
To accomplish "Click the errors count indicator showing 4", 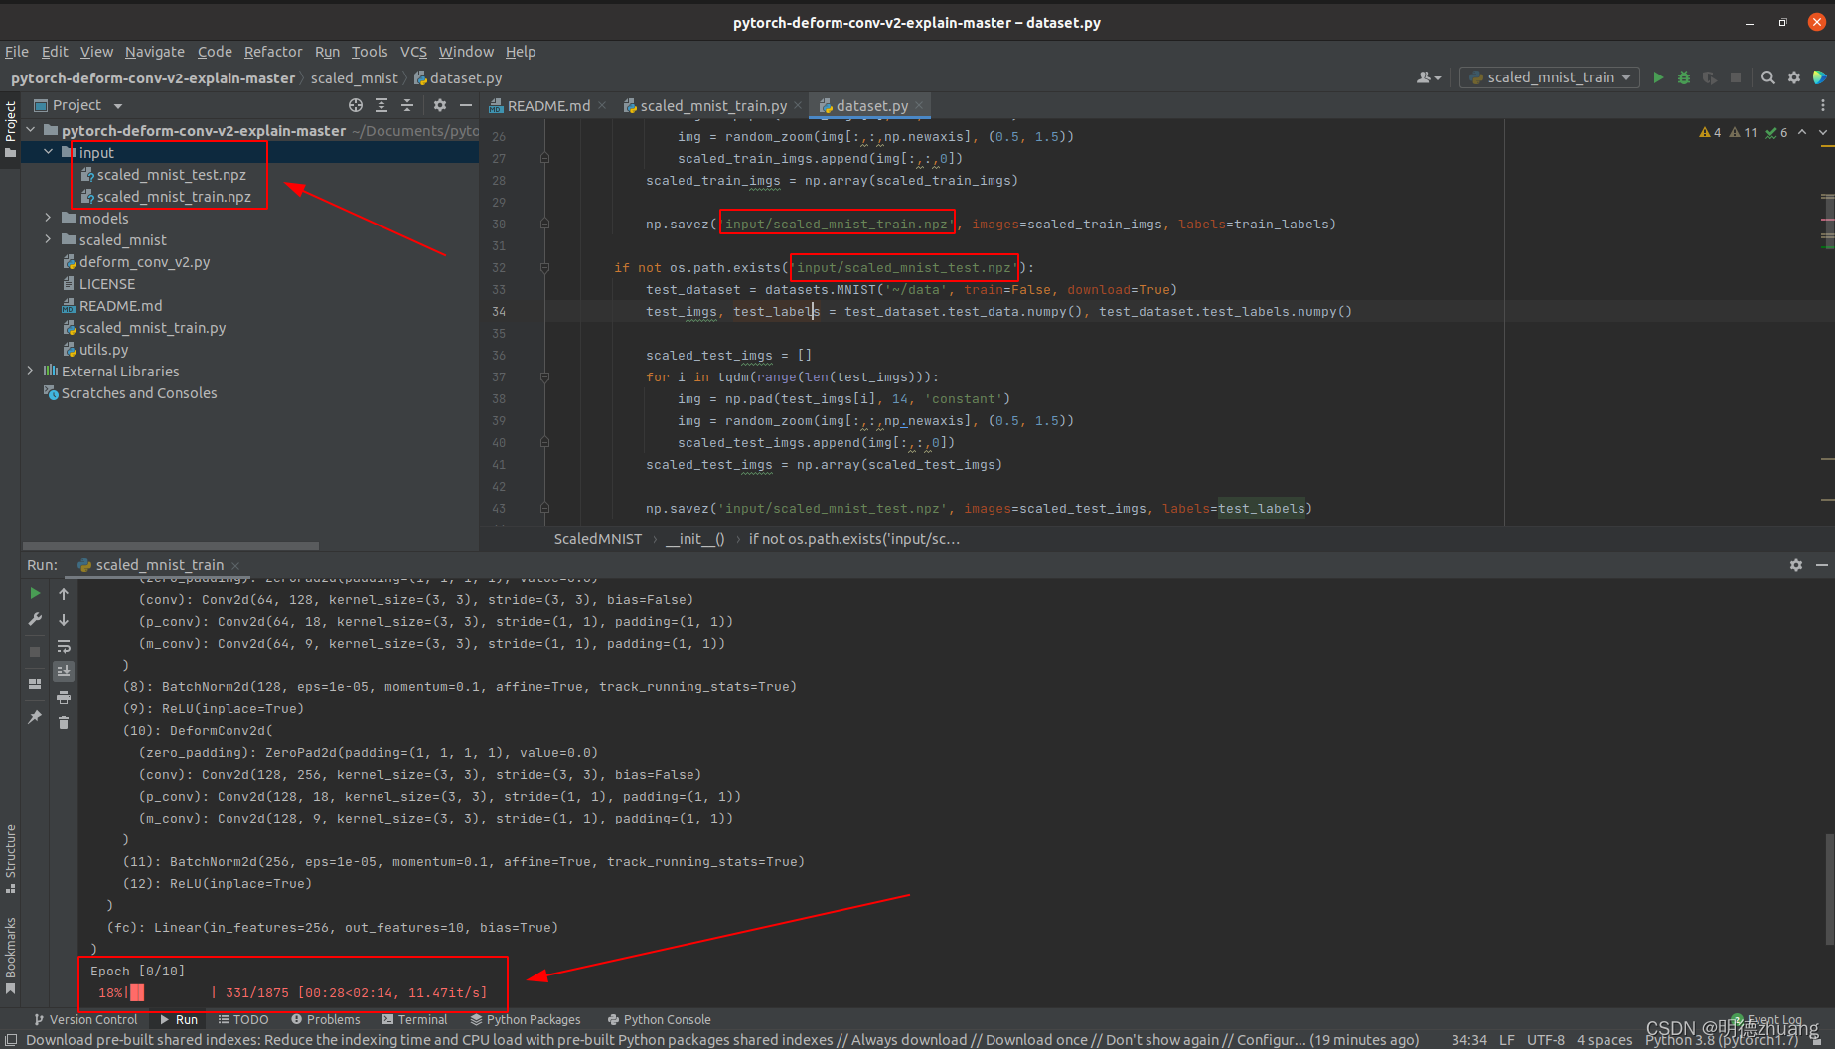I will 1710,132.
